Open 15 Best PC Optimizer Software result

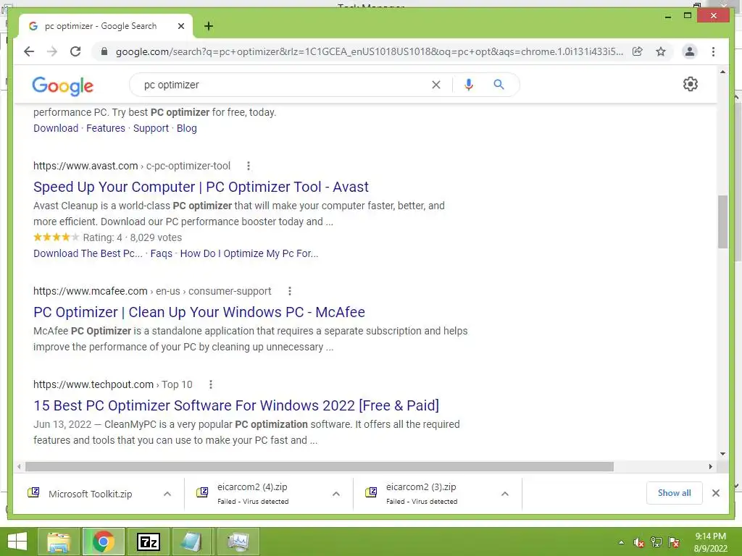[236, 405]
